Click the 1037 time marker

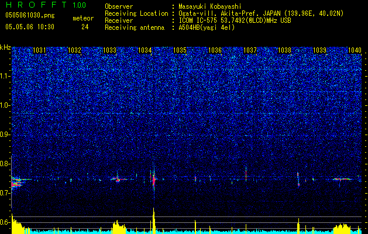250,50
